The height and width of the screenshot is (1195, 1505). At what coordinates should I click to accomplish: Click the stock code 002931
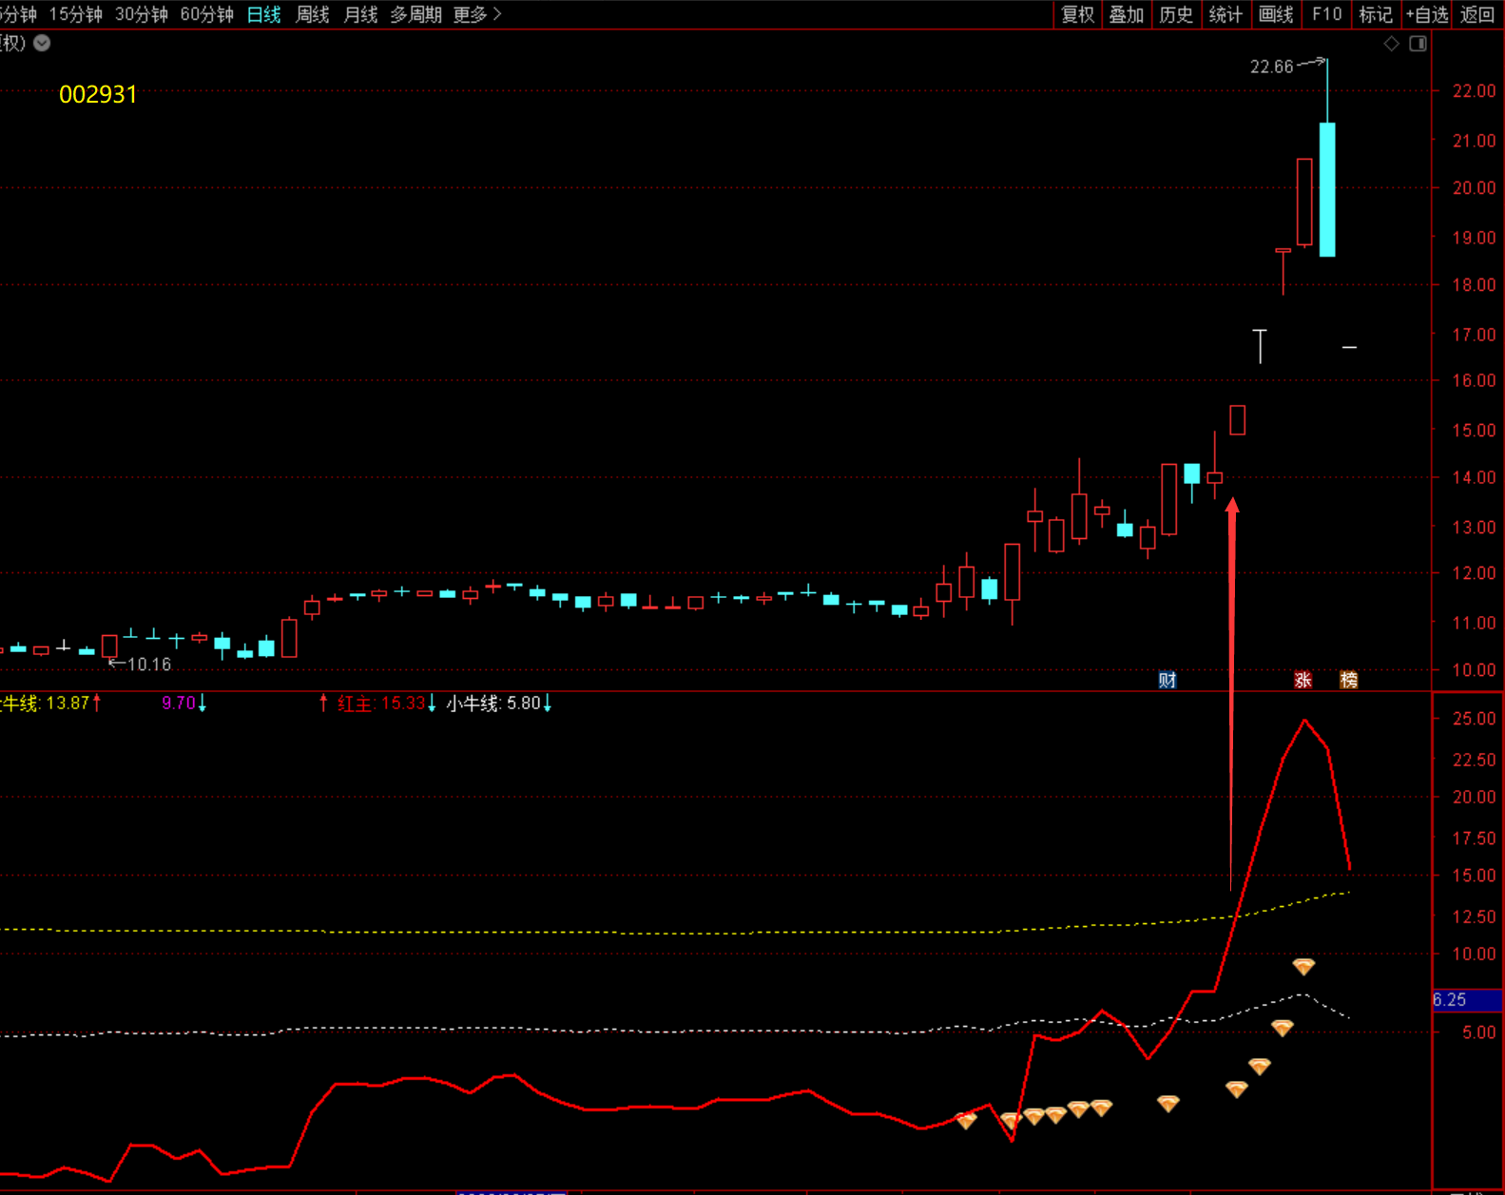[x=98, y=94]
